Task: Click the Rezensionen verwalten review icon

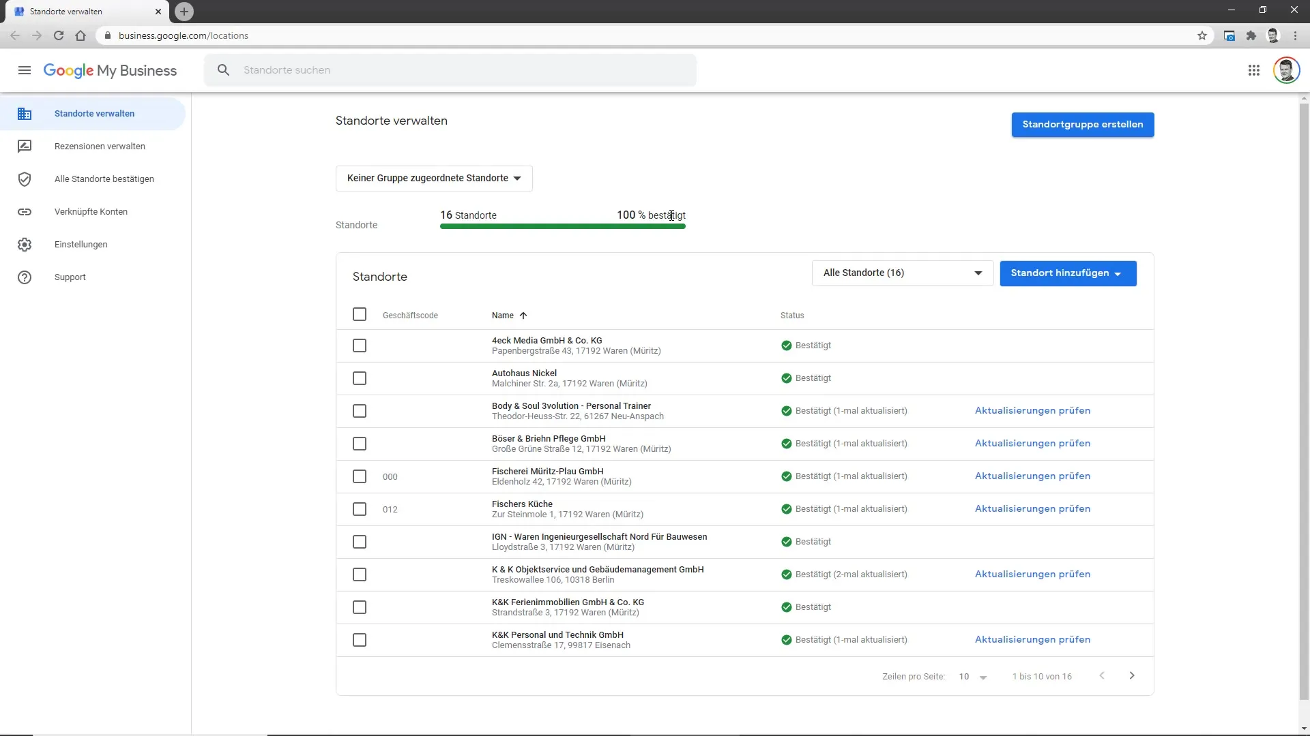Action: point(25,147)
